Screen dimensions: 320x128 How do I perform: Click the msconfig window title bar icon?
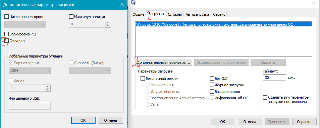tap(134, 2)
